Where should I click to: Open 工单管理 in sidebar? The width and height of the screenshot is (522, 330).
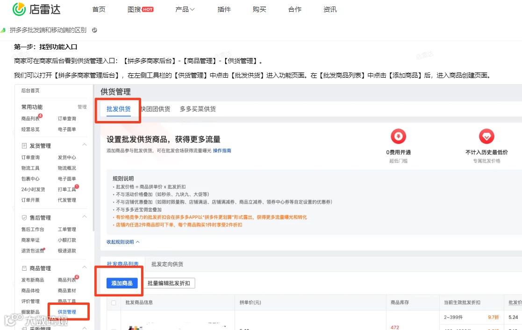coord(67,229)
